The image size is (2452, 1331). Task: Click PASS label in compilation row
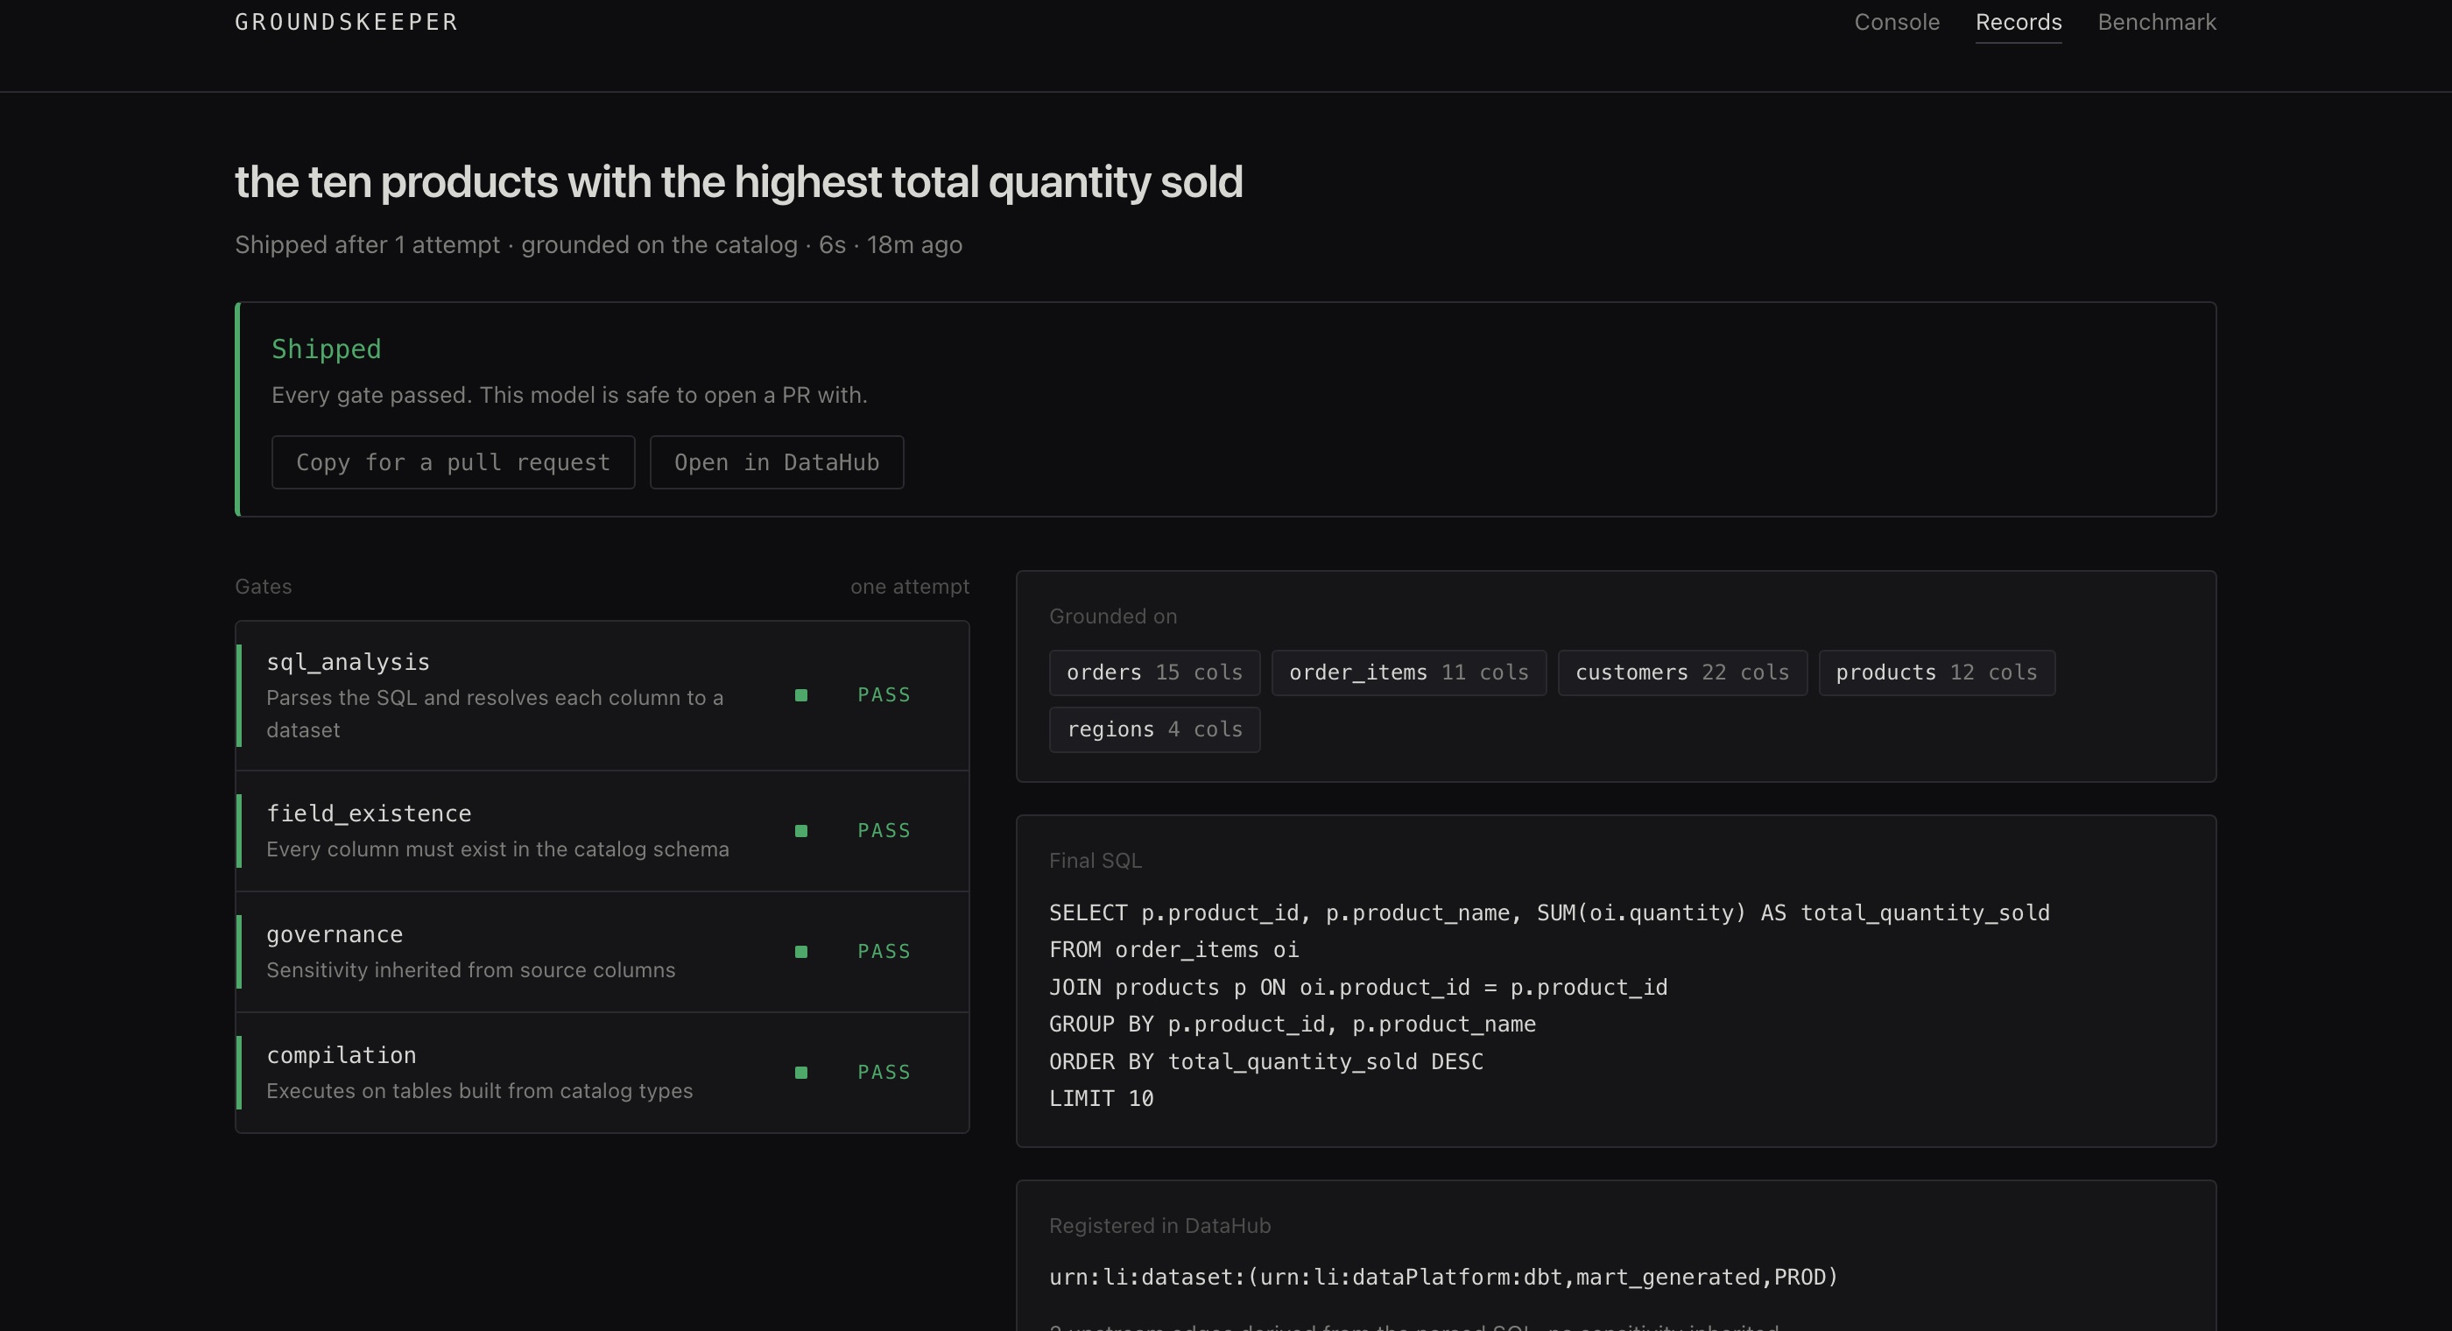pyautogui.click(x=884, y=1073)
